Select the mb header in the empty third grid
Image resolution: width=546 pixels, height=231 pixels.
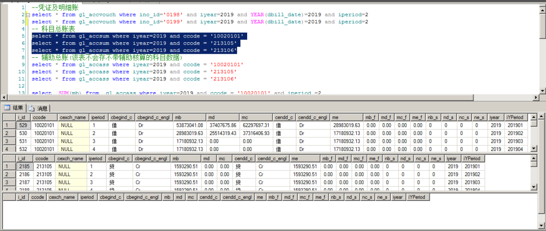pyautogui.click(x=167, y=198)
